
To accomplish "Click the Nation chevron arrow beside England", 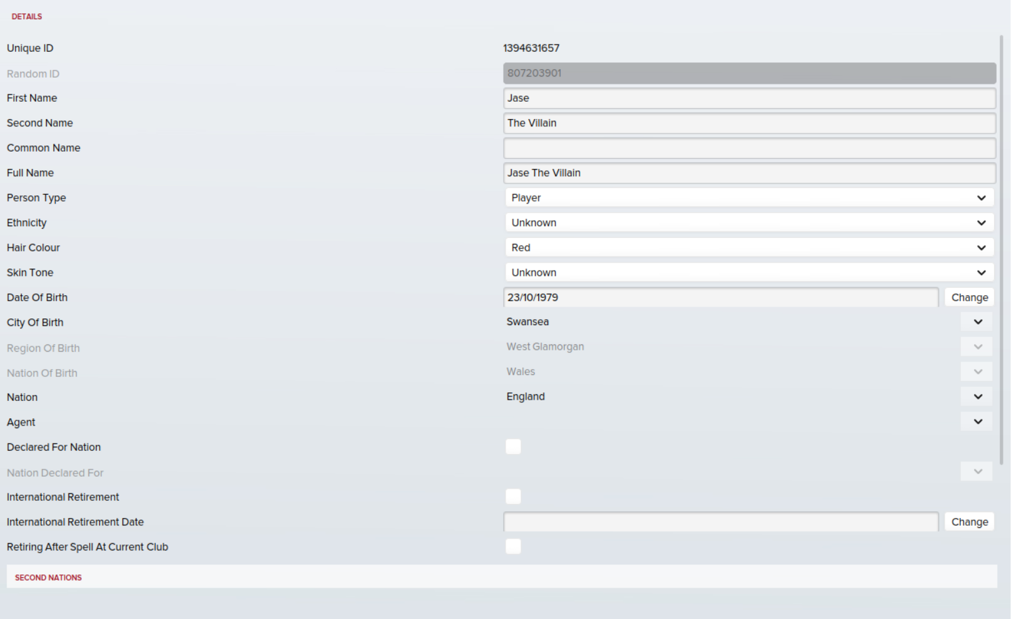I will pos(977,397).
